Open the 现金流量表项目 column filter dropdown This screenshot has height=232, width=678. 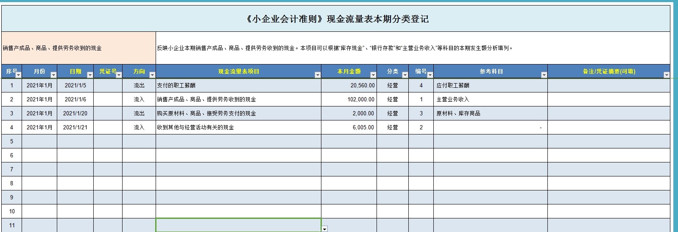click(318, 75)
